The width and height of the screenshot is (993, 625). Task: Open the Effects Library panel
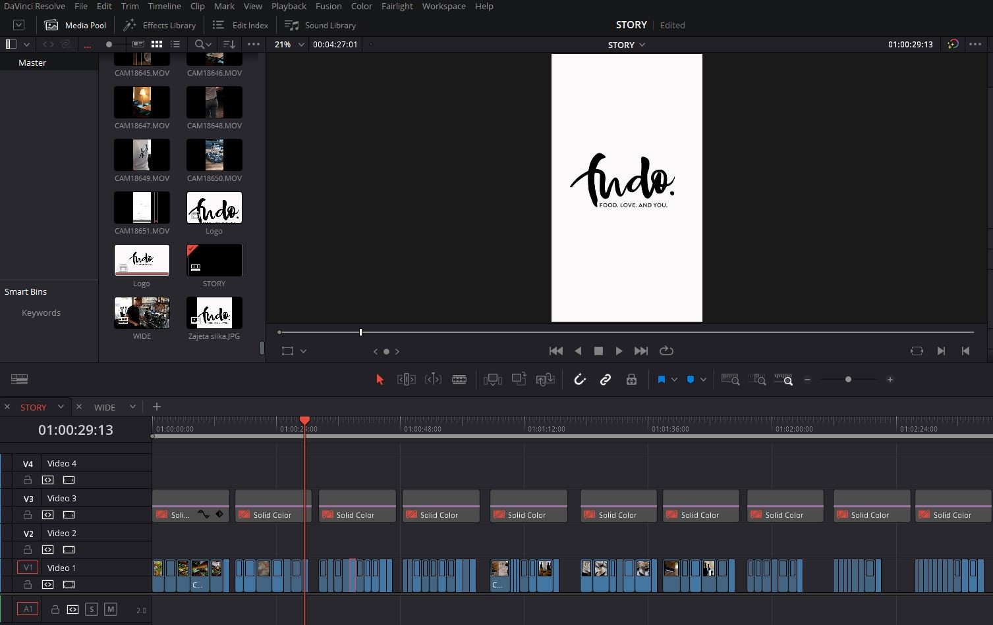[x=159, y=25]
